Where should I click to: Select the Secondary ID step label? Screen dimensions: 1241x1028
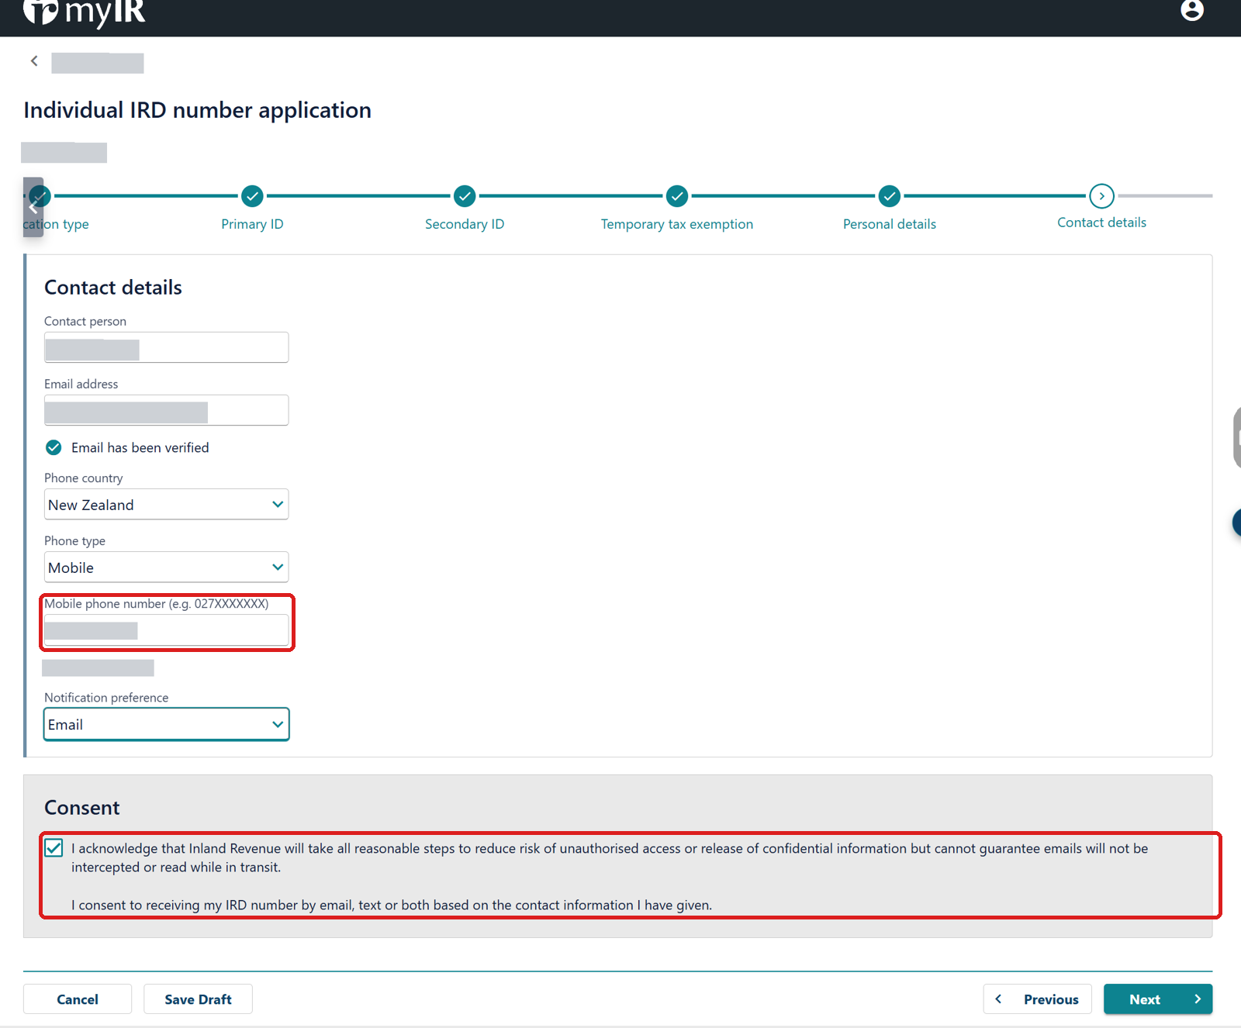(465, 224)
